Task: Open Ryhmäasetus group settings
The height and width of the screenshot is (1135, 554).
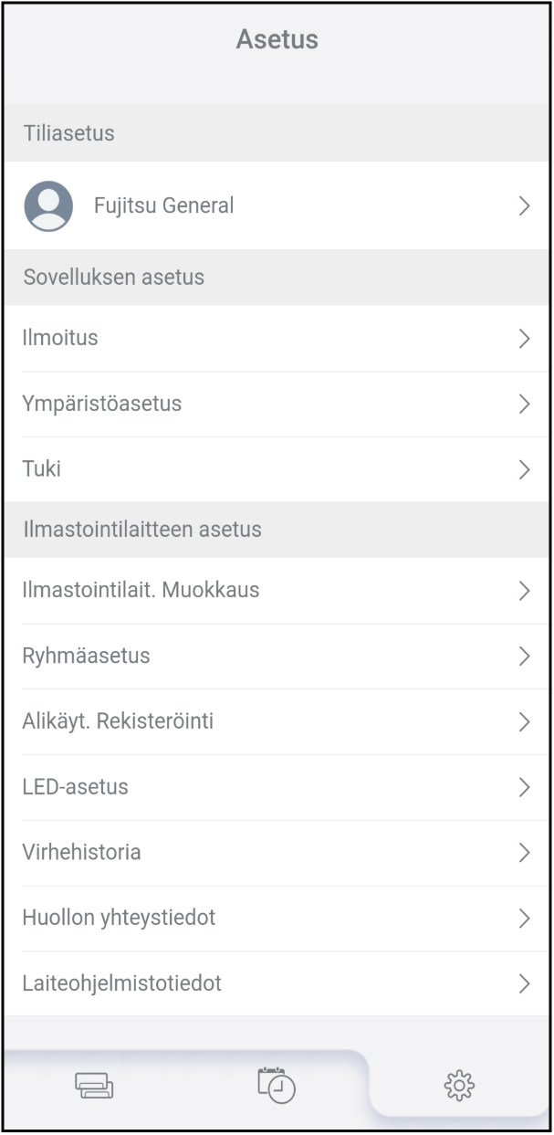Action: click(x=277, y=657)
